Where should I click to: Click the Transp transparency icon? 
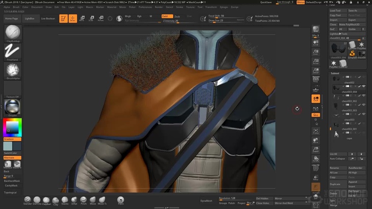pyautogui.click(x=316, y=178)
